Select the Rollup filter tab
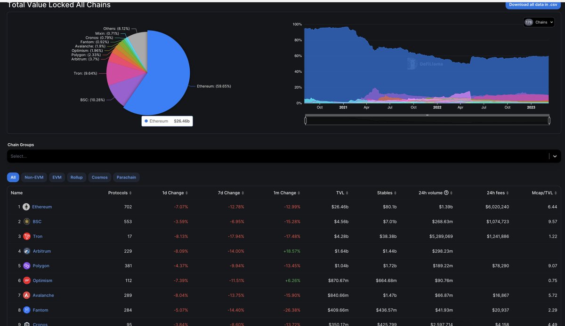 [76, 177]
